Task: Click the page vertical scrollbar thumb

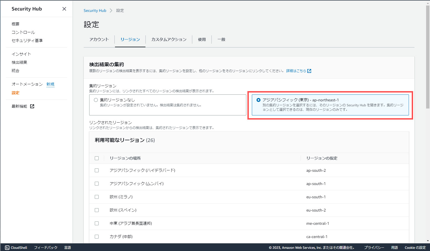Action: pos(428,57)
